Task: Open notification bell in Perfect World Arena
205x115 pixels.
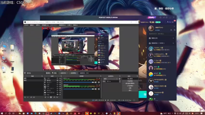Action: click(160, 17)
